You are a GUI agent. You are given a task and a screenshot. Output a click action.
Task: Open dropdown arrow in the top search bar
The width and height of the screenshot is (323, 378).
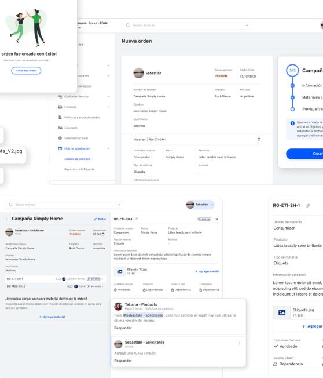coord(247,26)
